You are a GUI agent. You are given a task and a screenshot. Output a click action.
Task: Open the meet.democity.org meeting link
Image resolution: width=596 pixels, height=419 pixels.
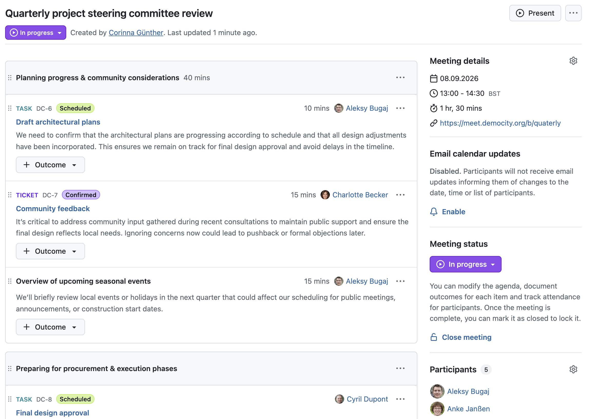(x=500, y=123)
